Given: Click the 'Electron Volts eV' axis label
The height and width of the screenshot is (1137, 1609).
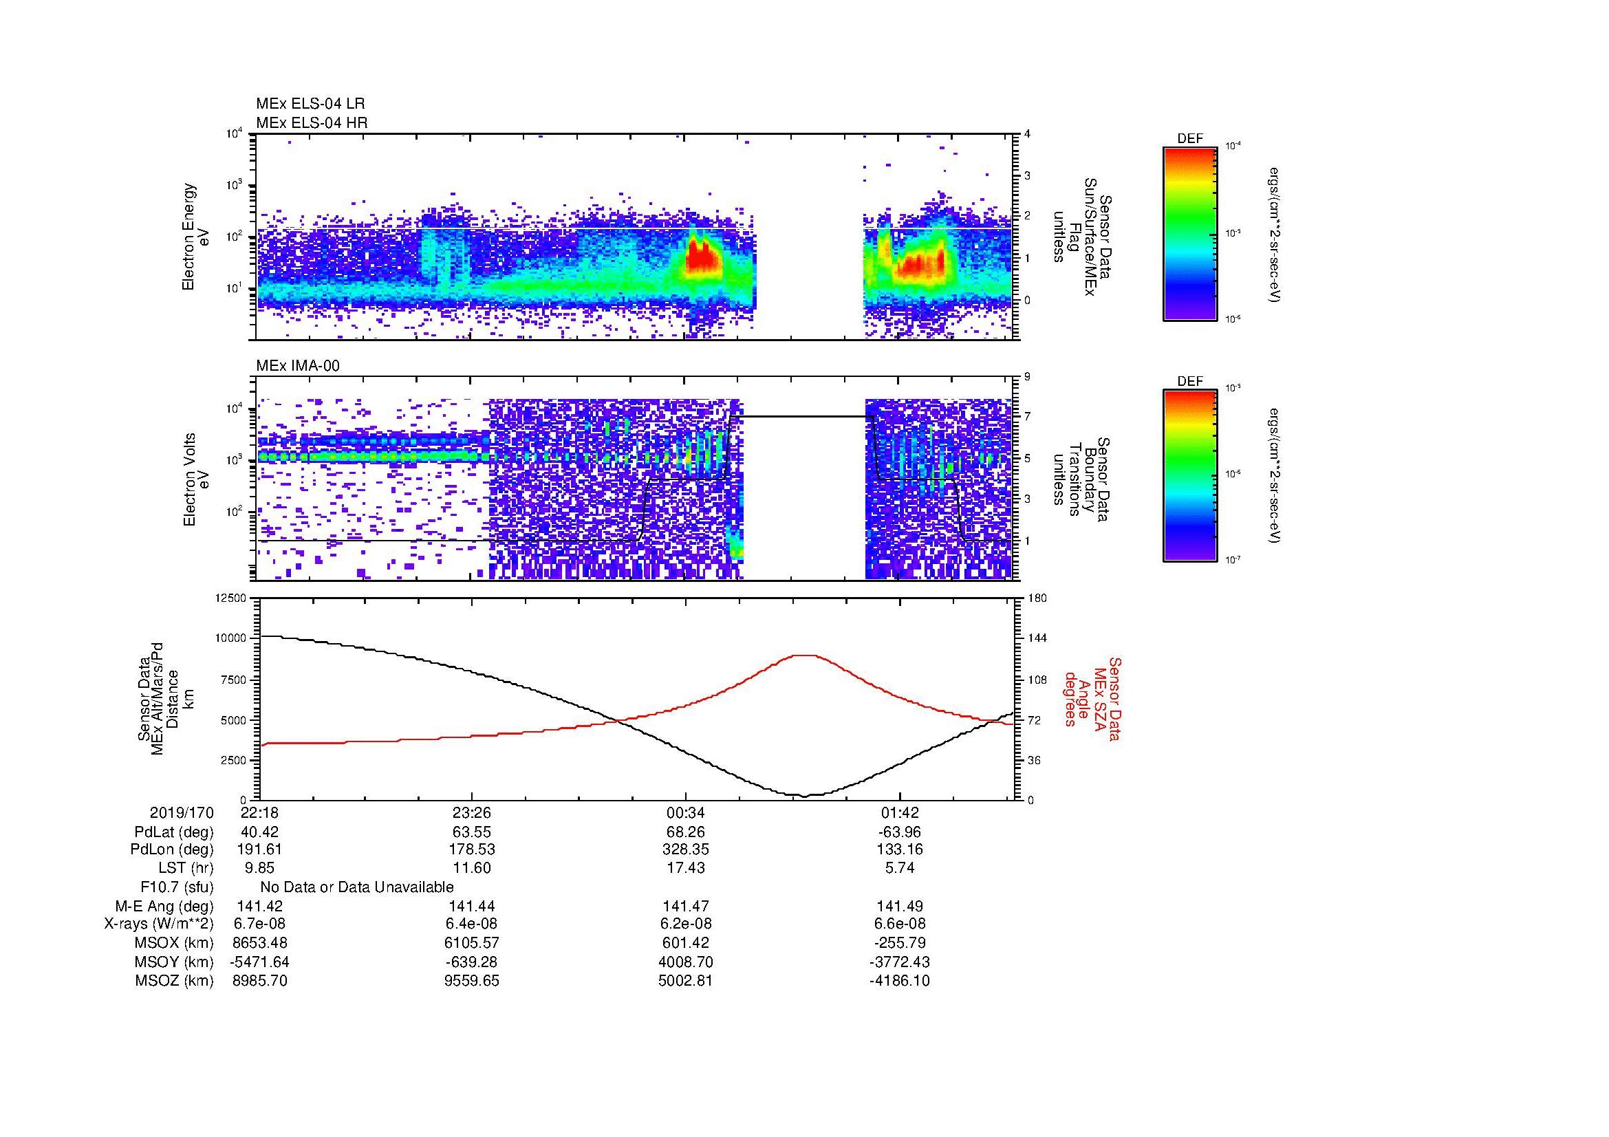Looking at the screenshot, I should coord(196,480).
